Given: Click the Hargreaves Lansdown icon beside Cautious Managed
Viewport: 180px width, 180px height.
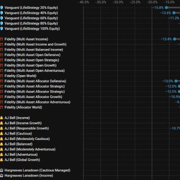Looking at the screenshot, I should coord(1,171).
